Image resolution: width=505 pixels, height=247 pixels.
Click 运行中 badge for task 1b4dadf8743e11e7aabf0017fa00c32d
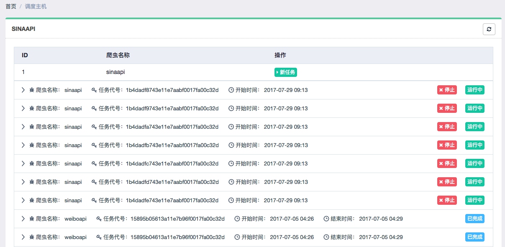pos(475,90)
